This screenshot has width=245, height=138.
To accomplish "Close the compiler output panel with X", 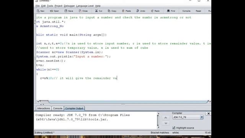I will point(208,113).
